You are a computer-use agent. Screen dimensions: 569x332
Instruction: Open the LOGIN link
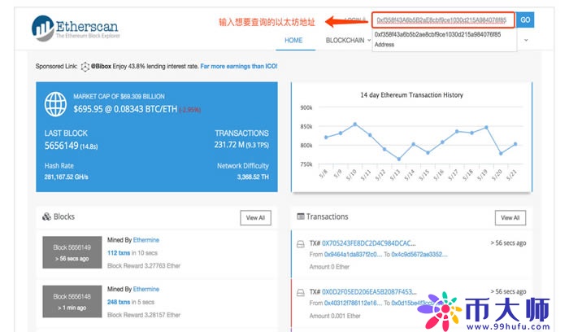tap(354, 20)
